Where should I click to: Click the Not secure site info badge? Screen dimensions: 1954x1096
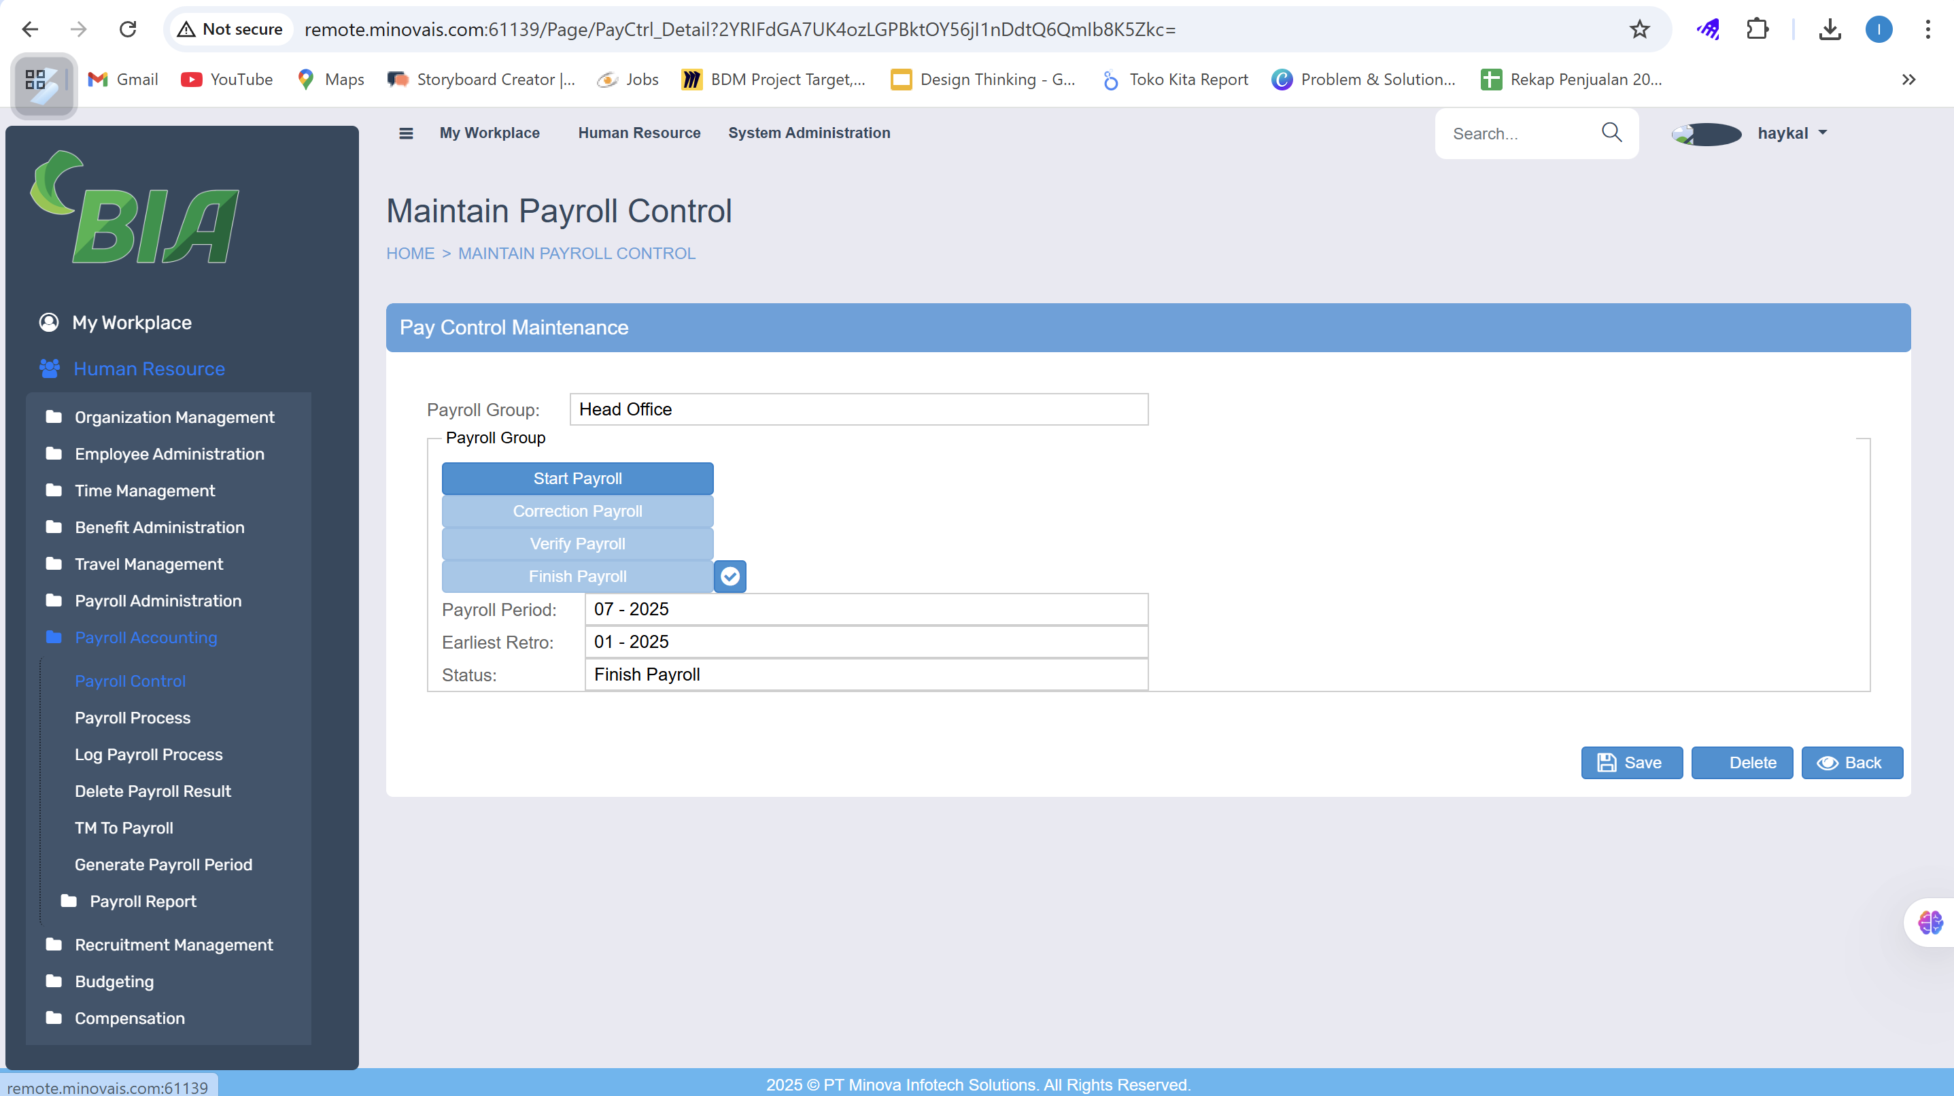pyautogui.click(x=230, y=29)
